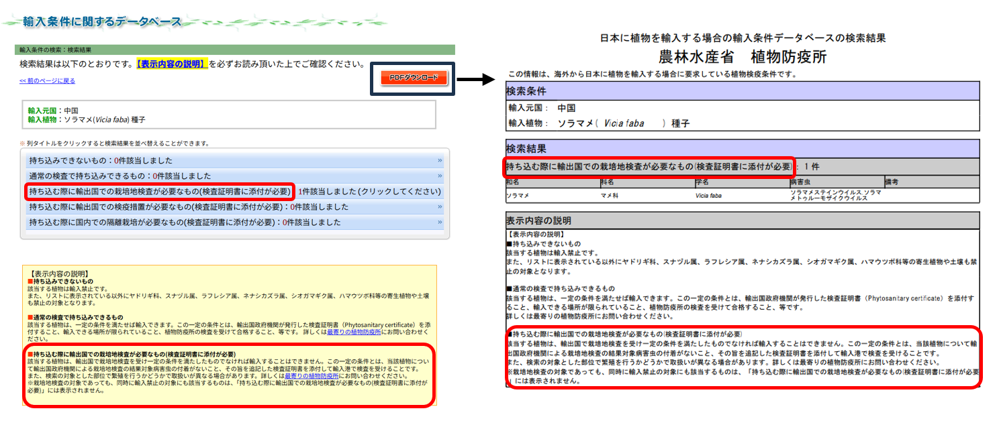Open the highlighted 表示内容の説明 link

tap(171, 64)
